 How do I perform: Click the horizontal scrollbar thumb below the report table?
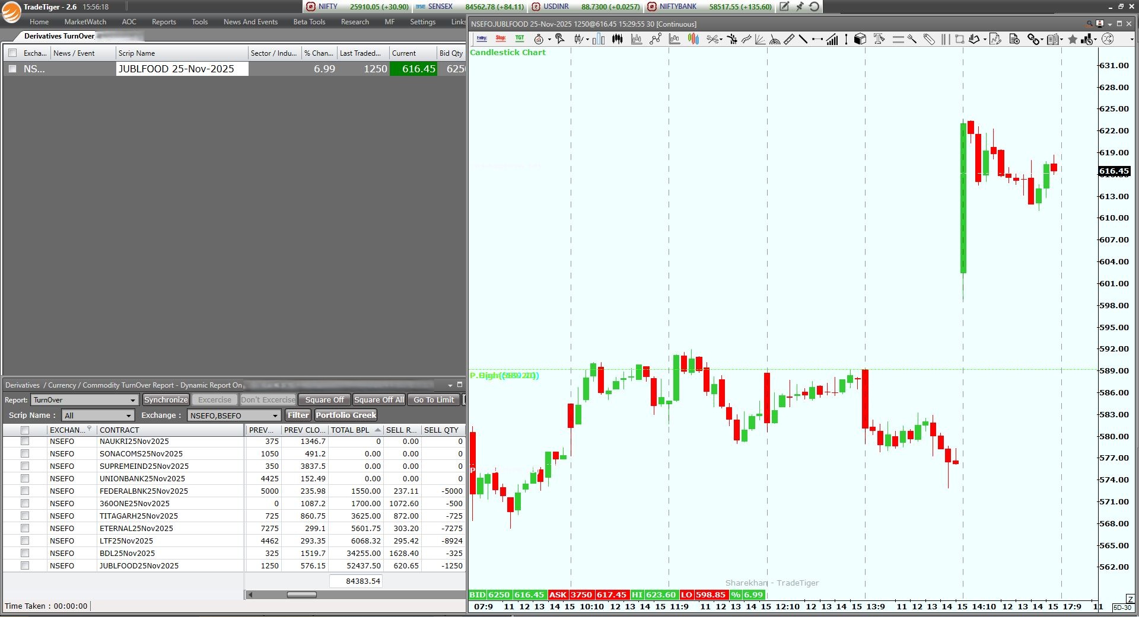(x=301, y=594)
